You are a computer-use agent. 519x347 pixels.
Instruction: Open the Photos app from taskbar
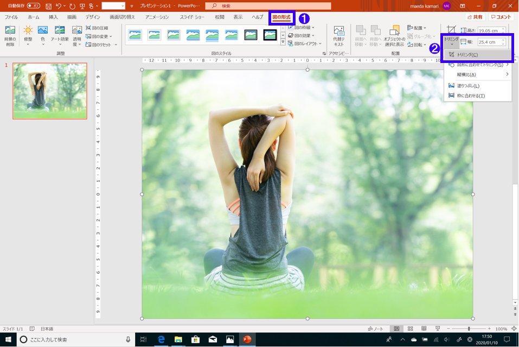(x=230, y=339)
